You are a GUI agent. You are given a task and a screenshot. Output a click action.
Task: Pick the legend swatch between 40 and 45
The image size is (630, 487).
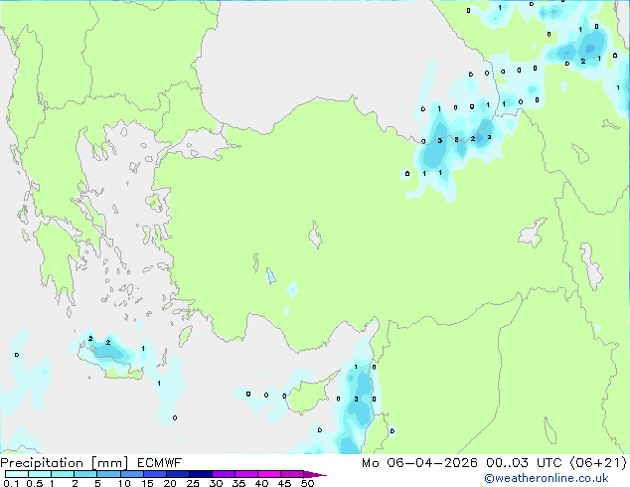[269, 474]
